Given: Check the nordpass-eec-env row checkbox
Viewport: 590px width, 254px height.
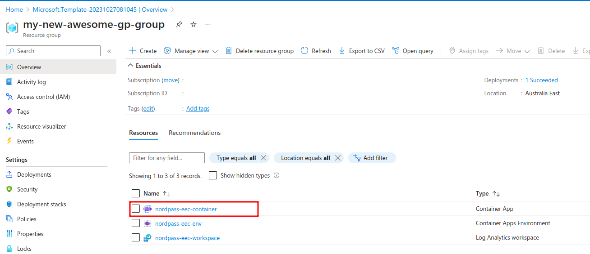Looking at the screenshot, I should click(136, 223).
